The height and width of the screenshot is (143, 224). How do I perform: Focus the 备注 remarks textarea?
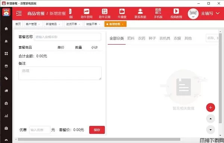tap(60, 73)
